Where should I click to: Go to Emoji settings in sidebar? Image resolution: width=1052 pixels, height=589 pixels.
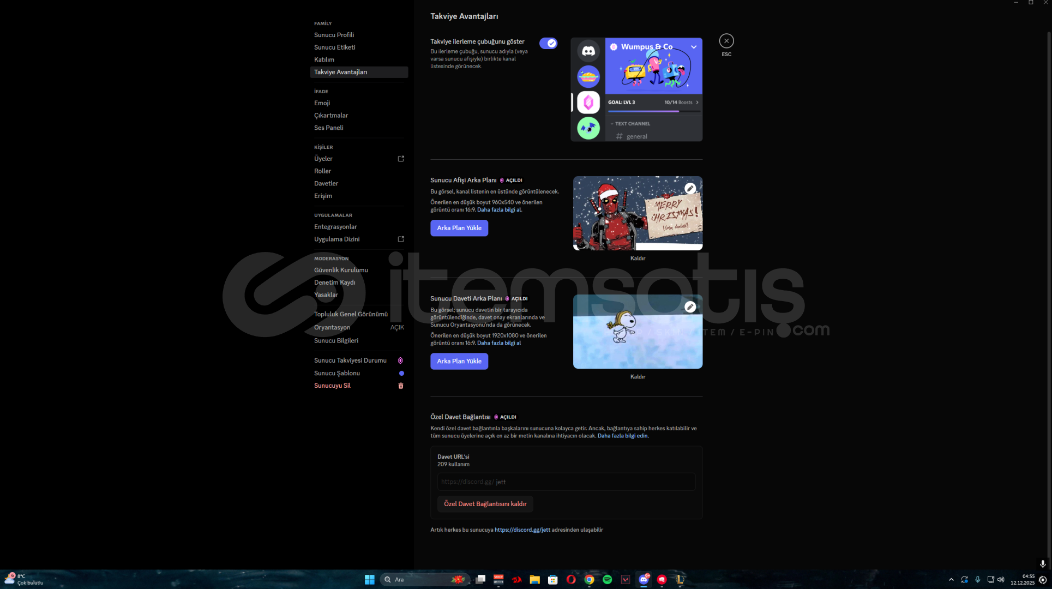[322, 103]
